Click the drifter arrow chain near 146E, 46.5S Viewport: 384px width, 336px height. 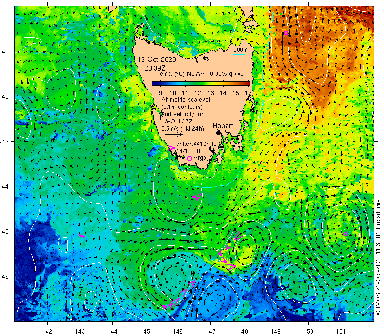point(179,295)
